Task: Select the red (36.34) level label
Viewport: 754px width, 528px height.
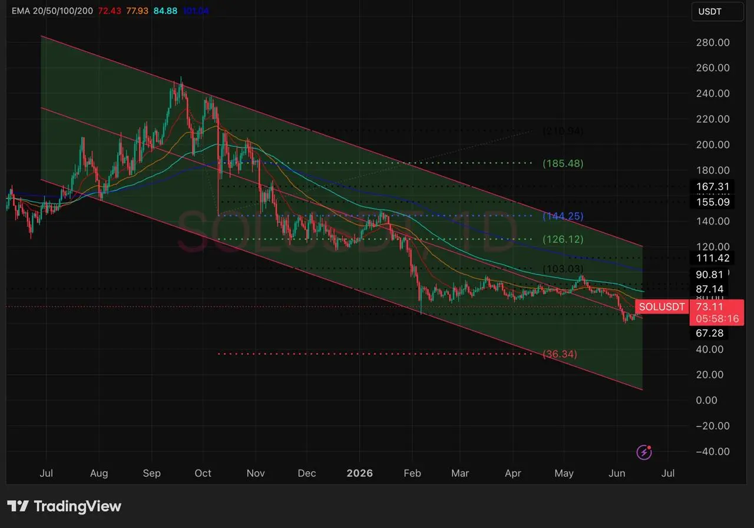Action: click(560, 354)
